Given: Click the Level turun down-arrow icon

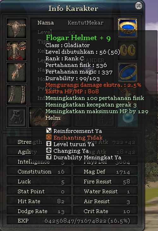Looking at the screenshot, I should click(49, 144).
